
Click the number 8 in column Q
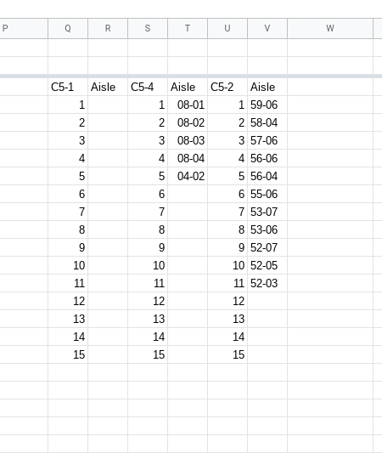(68, 229)
